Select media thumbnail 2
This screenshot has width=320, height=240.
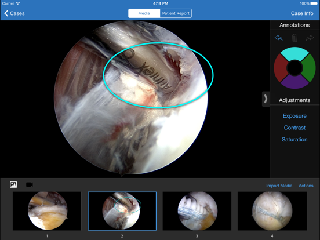click(122, 211)
